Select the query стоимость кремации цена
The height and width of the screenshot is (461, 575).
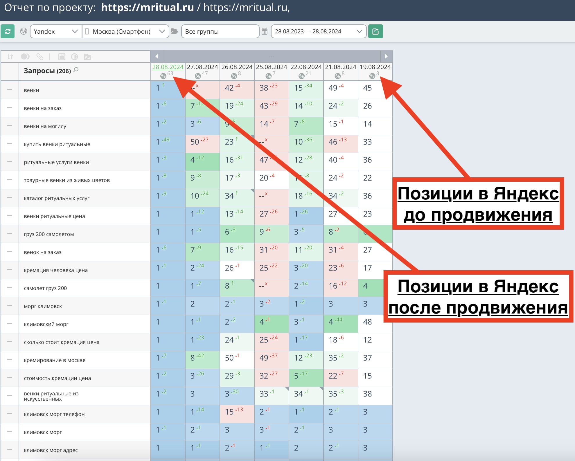tap(57, 378)
